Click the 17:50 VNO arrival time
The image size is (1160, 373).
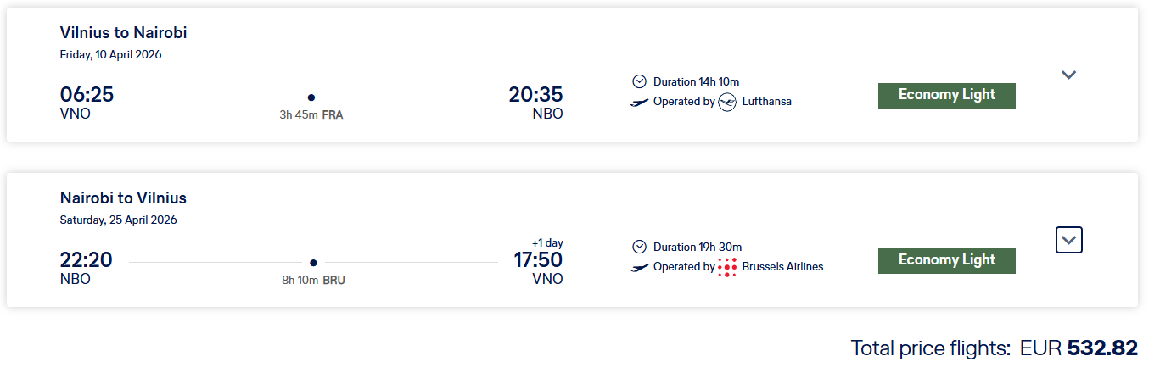[x=538, y=260]
